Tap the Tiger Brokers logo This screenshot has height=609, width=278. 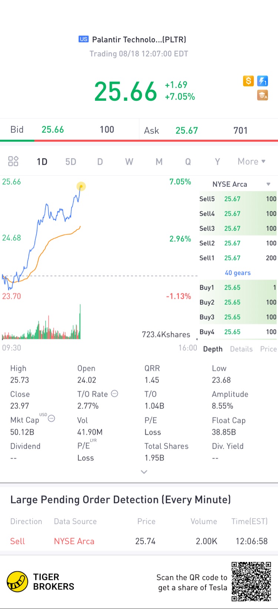pyautogui.click(x=41, y=582)
